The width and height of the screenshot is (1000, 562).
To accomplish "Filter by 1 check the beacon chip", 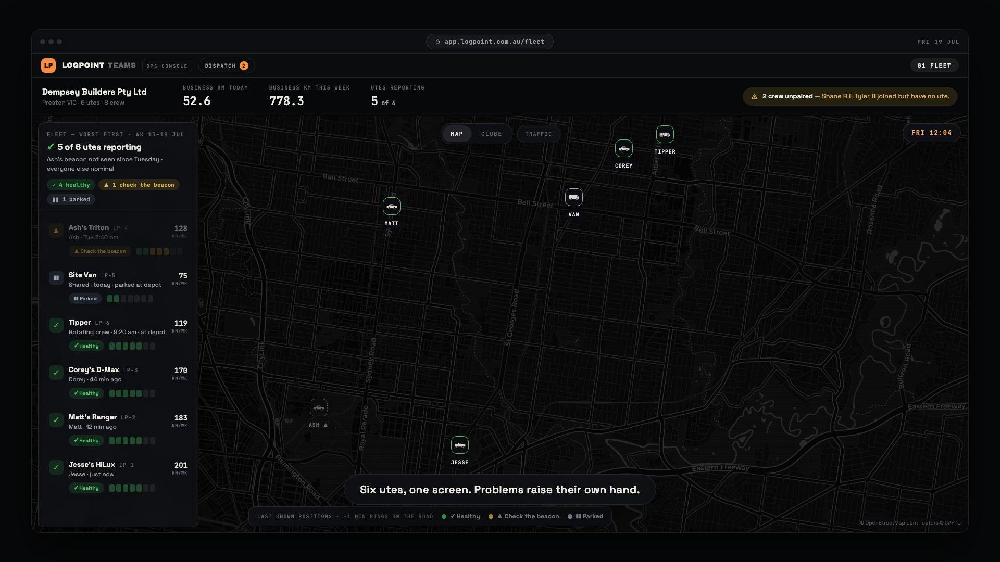I will (139, 185).
